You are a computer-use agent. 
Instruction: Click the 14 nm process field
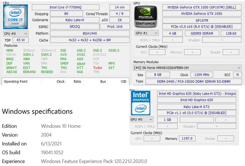click(120, 7)
